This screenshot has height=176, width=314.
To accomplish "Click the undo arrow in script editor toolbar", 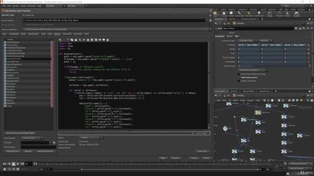I will tap(60, 40).
